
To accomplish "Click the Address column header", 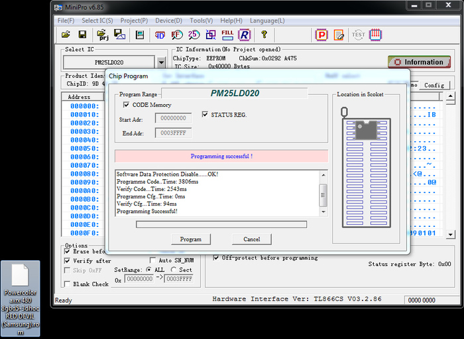I will (83, 97).
